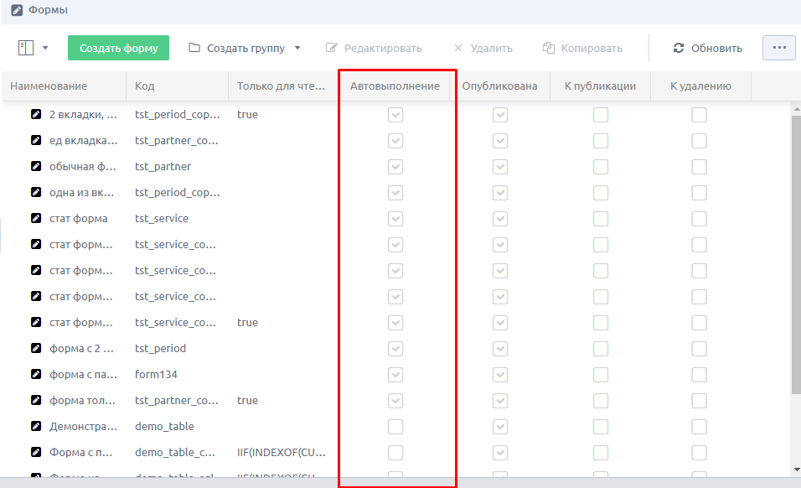Sort by the Опубликована column header
Screen dimensions: 801x488
tap(499, 86)
